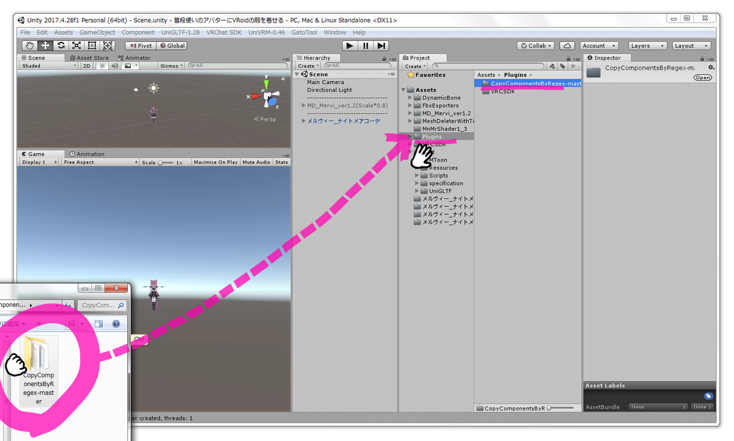Click the Step frame button
The height and width of the screenshot is (441, 734).
click(381, 45)
